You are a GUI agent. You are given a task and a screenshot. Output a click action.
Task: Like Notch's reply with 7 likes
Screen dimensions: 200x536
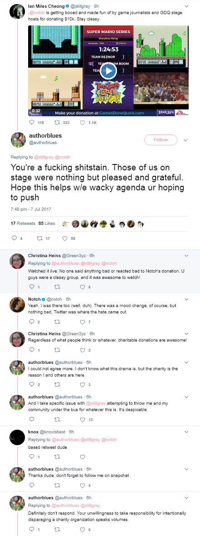(x=82, y=322)
